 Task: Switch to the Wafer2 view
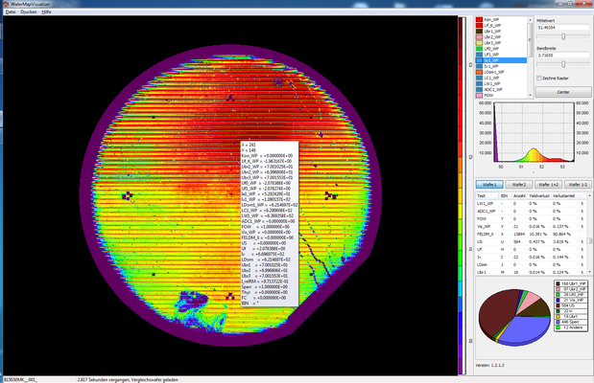521,183
